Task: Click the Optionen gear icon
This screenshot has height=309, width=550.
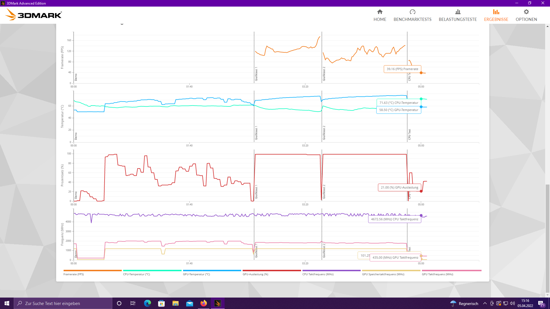Action: 526,12
